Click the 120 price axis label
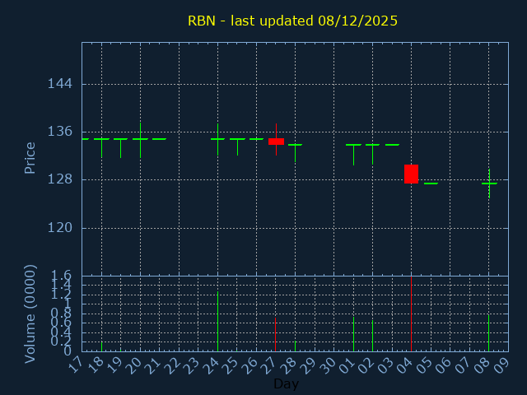527x395 pixels. click(x=59, y=228)
